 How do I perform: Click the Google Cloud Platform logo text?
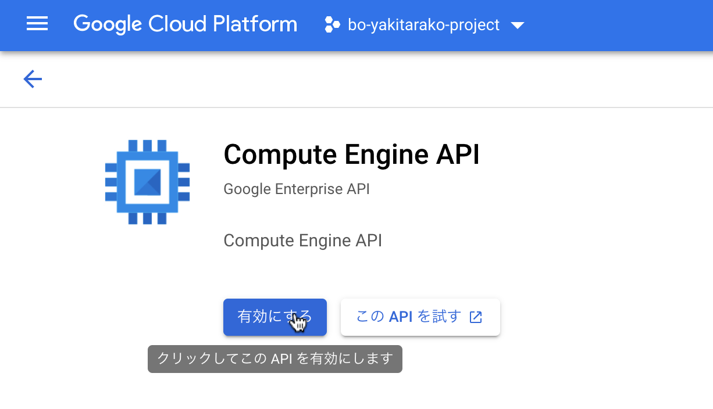tap(185, 24)
